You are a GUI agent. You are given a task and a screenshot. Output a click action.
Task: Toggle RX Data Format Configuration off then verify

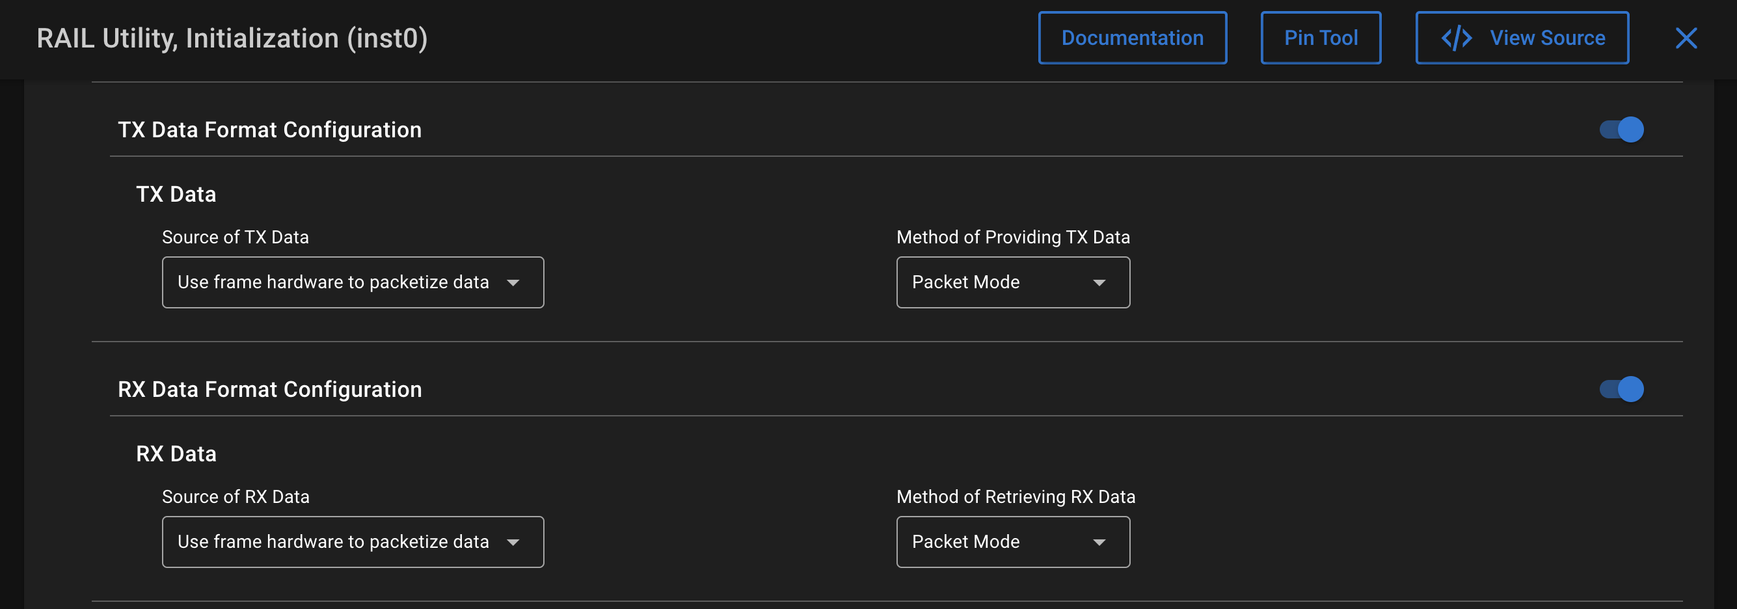pyautogui.click(x=1623, y=389)
